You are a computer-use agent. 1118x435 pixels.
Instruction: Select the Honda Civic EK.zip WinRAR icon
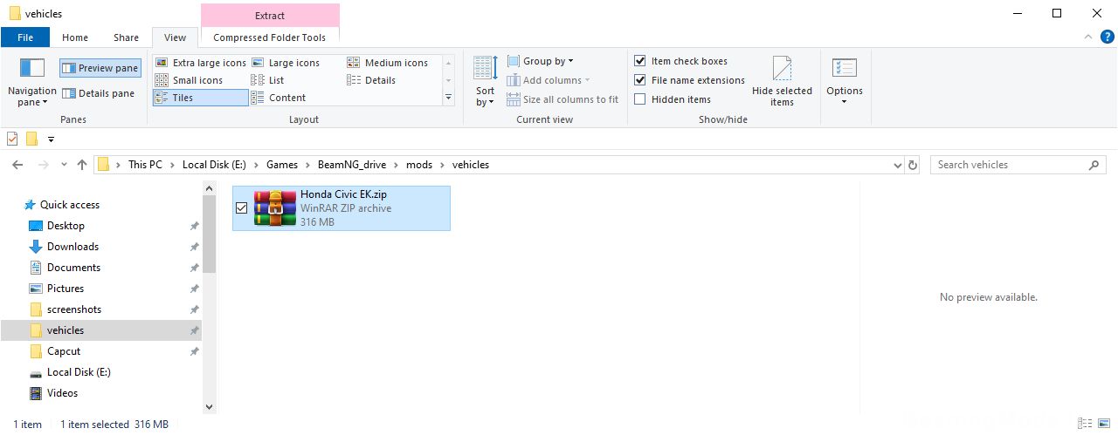274,208
